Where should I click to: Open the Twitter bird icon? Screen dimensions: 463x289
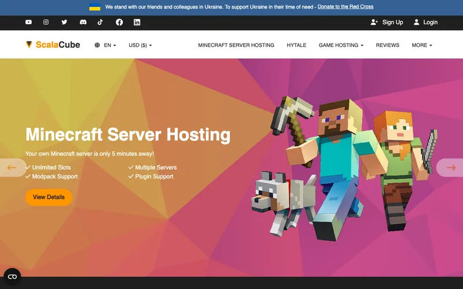tap(64, 22)
